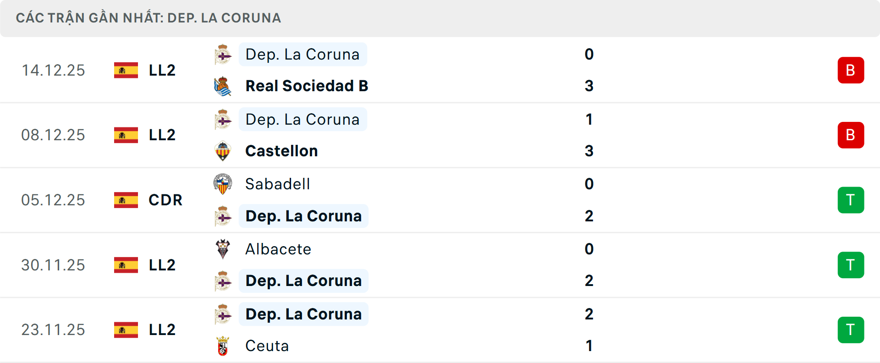Click the 30.11.25 match date
The width and height of the screenshot is (880, 363).
[x=53, y=265]
